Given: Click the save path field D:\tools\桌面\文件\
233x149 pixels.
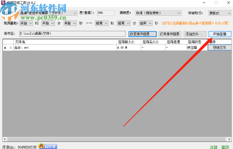Looking at the screenshot, I should [72, 34].
